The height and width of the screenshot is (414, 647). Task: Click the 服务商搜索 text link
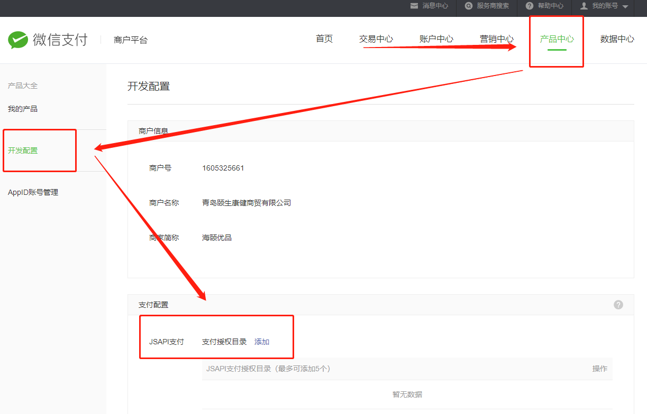[x=493, y=6]
